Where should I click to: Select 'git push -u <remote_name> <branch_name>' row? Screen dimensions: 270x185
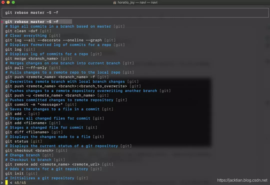click(57, 95)
